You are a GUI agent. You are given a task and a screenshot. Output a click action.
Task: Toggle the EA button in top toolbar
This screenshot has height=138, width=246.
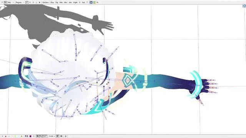6,3
